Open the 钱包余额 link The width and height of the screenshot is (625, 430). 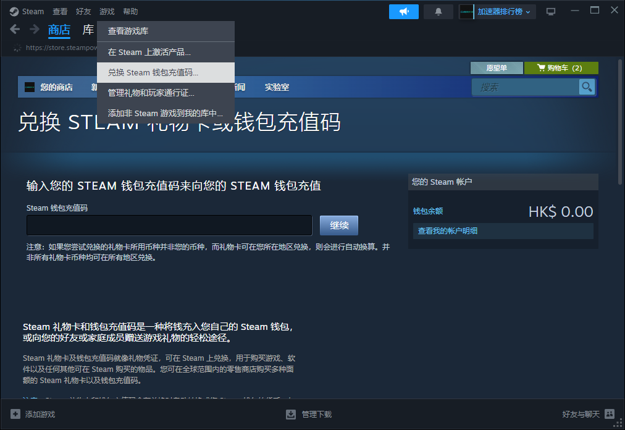(x=428, y=211)
